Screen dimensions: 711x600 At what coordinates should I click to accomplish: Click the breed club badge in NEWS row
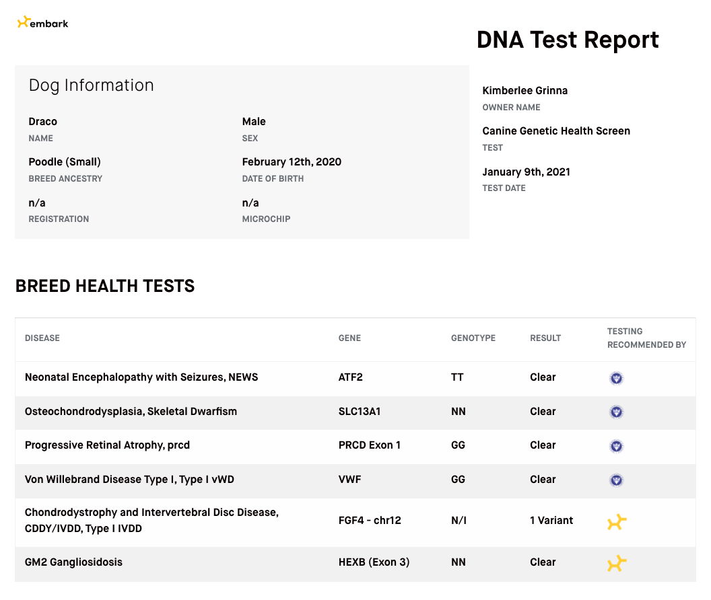[616, 378]
